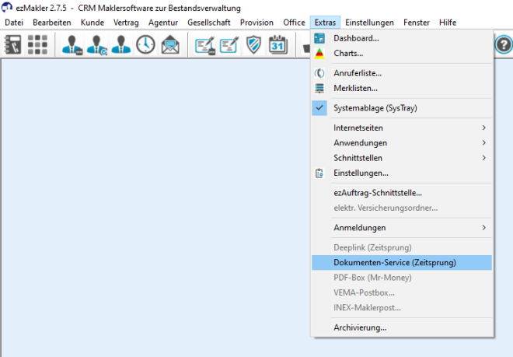Click the first customer person icon
Image resolution: width=513 pixels, height=357 pixels.
pyautogui.click(x=72, y=45)
